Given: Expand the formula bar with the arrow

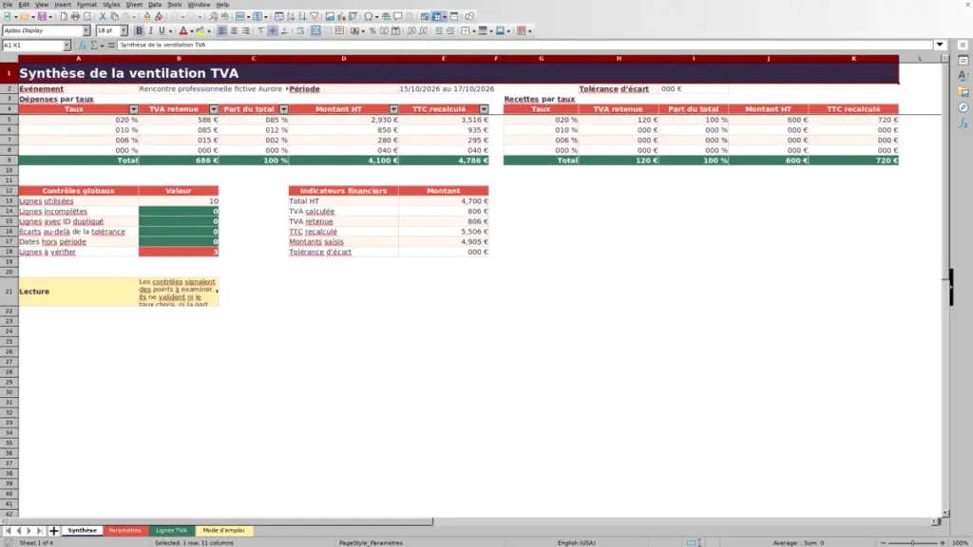Looking at the screenshot, I should (x=940, y=46).
